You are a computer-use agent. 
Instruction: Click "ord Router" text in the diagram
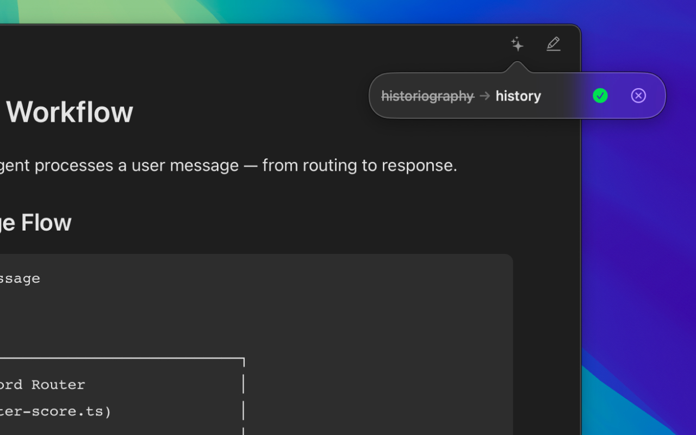pos(42,384)
